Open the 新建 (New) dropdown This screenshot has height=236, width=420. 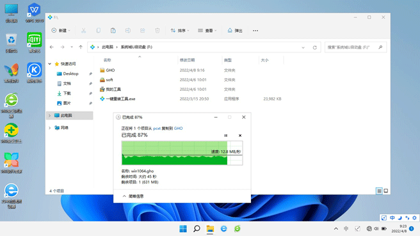click(61, 31)
